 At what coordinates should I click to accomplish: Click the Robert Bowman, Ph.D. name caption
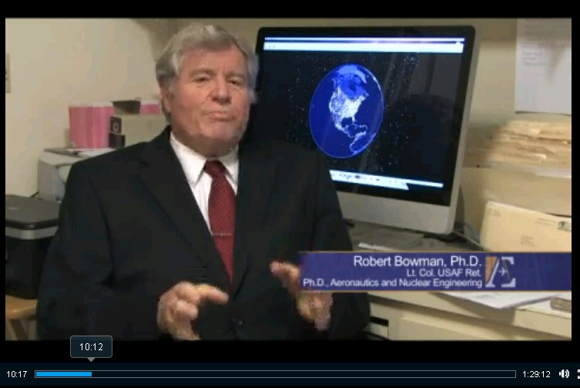click(x=417, y=260)
